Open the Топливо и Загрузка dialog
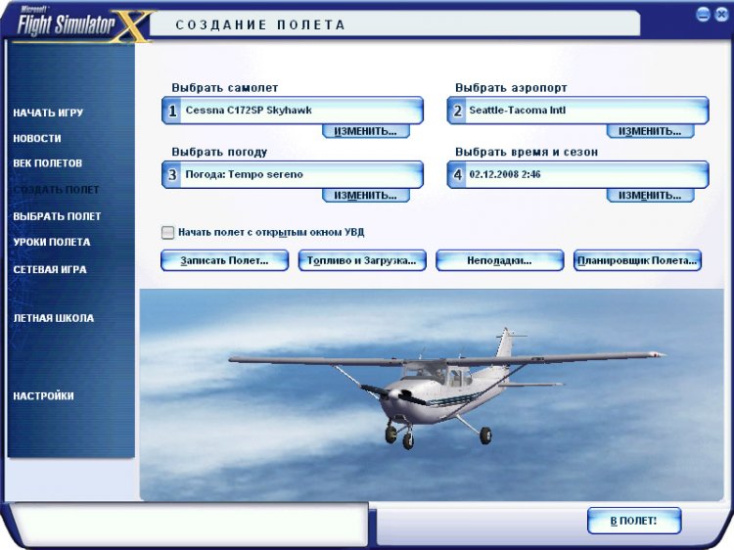The width and height of the screenshot is (734, 550). (362, 260)
